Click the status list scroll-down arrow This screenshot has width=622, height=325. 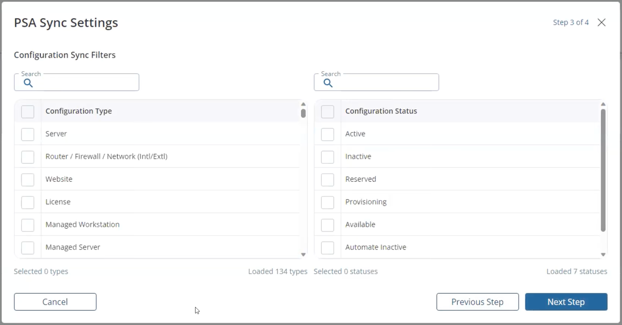tap(603, 255)
